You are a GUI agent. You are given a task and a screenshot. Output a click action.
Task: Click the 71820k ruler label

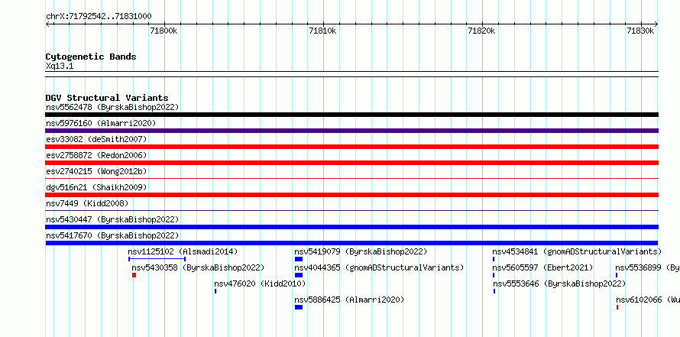(482, 31)
